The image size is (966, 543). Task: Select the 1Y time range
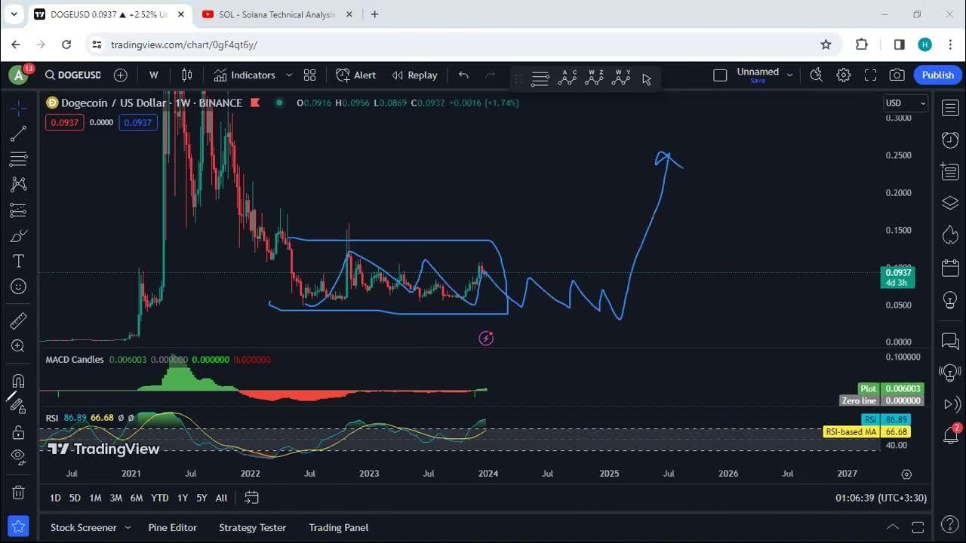pos(183,498)
